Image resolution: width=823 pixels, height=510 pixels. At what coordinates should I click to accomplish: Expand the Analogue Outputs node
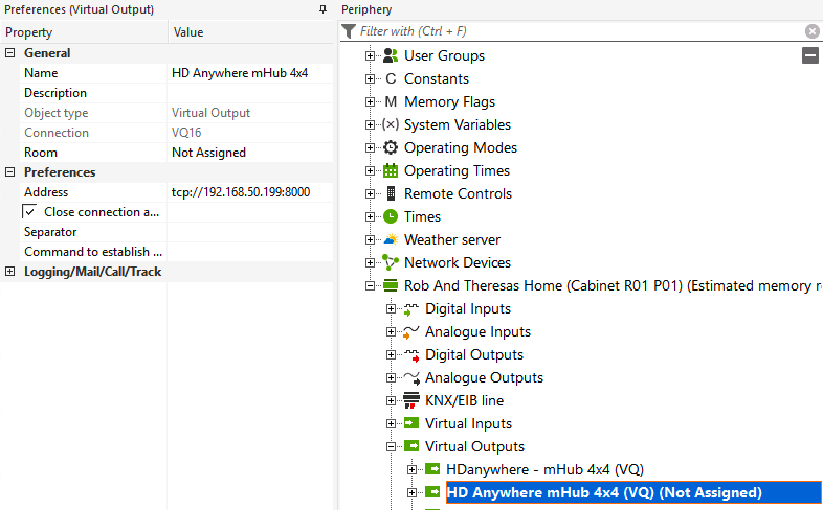coord(391,378)
